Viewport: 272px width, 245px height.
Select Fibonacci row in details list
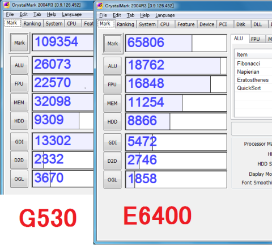click(253, 64)
